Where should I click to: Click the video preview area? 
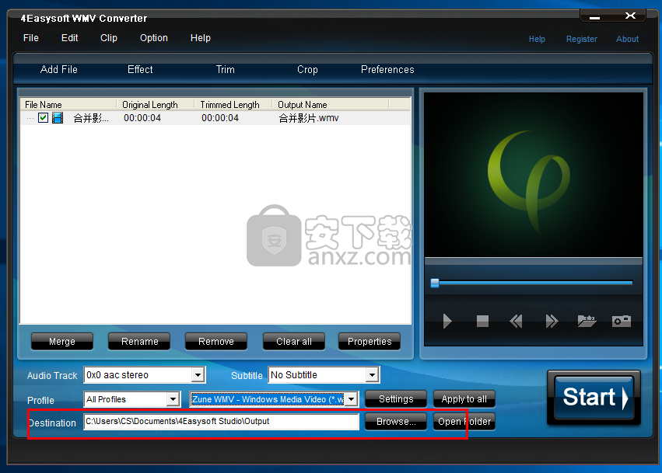[x=533, y=175]
